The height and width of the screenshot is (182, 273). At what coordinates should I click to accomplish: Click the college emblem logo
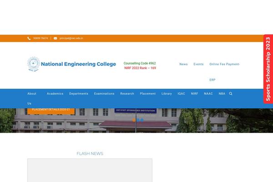click(34, 64)
